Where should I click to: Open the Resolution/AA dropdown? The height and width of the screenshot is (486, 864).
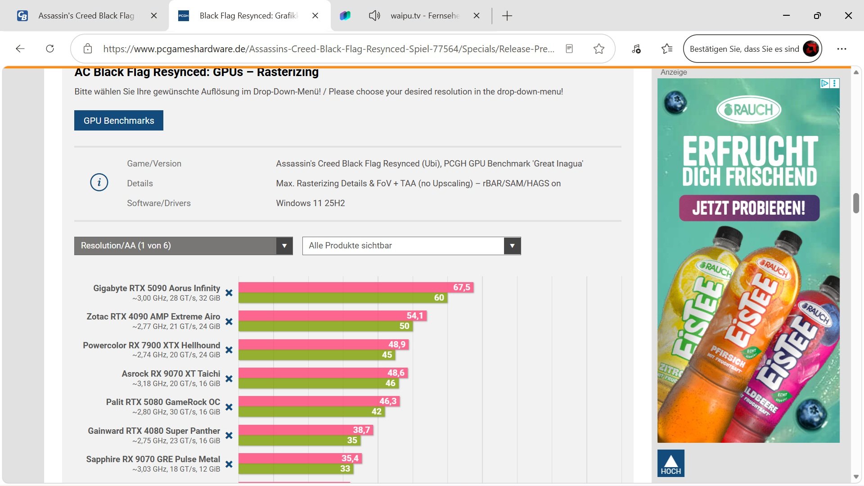pos(184,246)
